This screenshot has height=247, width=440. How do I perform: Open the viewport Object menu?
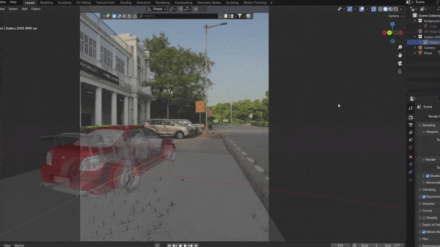(x=36, y=9)
